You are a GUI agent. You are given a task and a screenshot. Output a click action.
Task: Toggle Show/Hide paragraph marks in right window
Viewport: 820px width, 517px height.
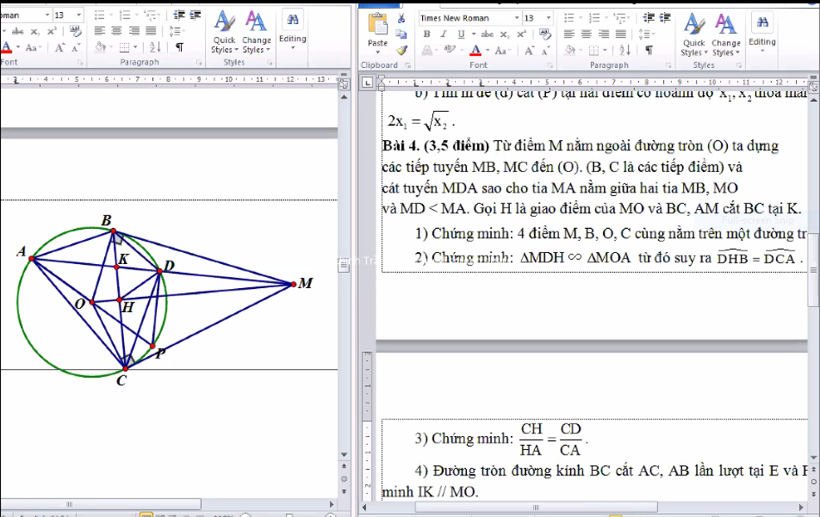pos(649,50)
